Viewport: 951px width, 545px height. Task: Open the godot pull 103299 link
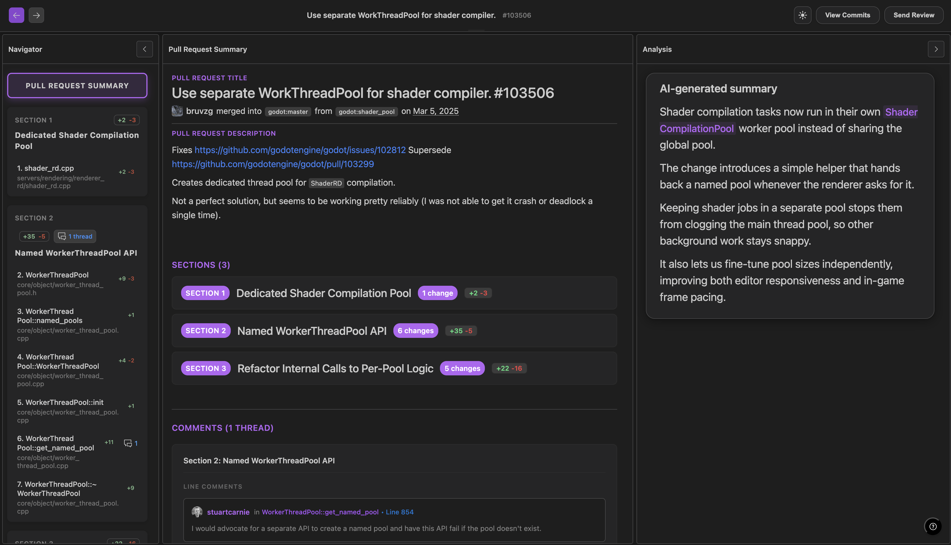(x=273, y=164)
